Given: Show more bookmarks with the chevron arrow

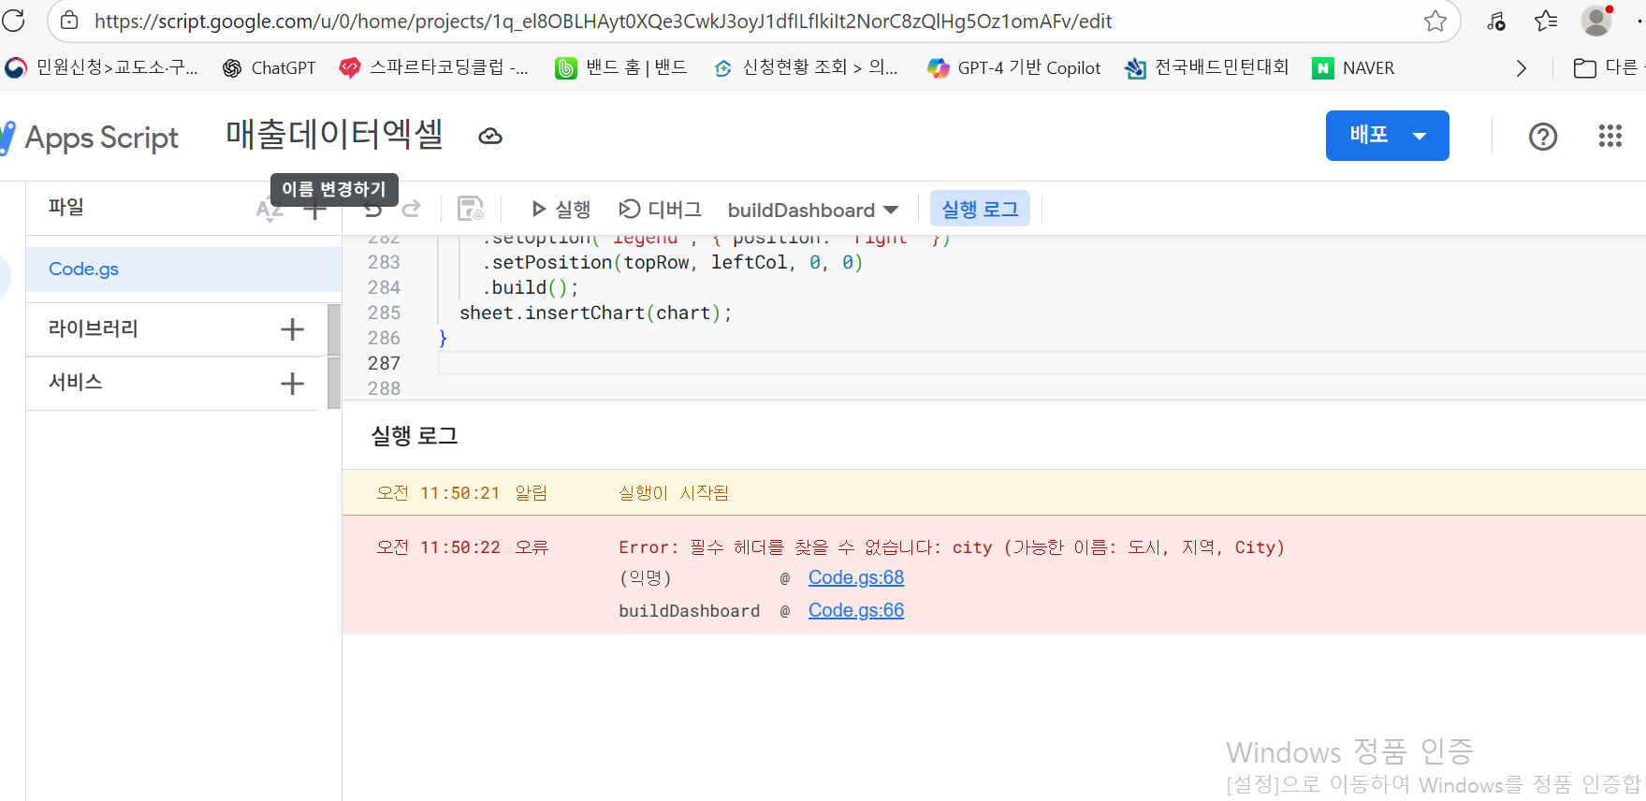Looking at the screenshot, I should [1522, 67].
